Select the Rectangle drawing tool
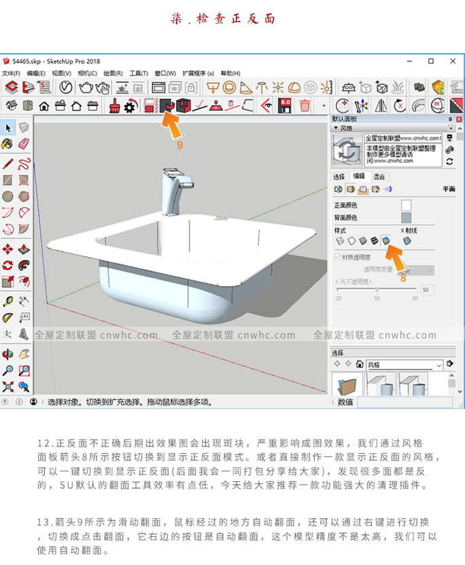465x565 pixels. point(7,180)
